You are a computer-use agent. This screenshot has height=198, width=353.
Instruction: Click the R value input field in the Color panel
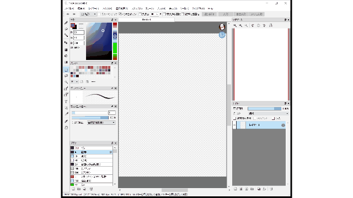coord(79,32)
